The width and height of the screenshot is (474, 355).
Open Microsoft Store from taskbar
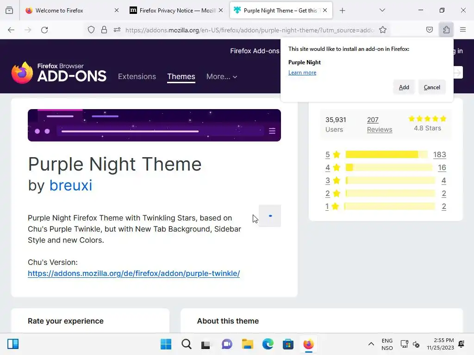[288, 344]
